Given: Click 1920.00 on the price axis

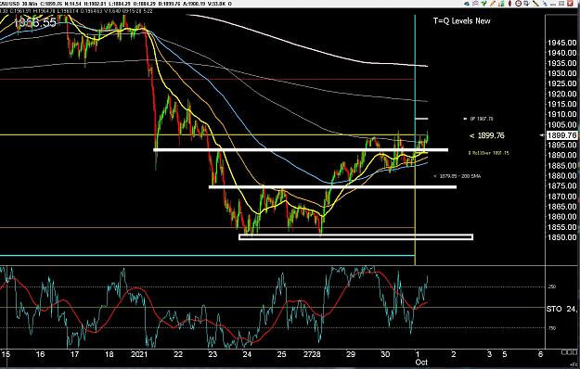Looking at the screenshot, I should 561,95.
